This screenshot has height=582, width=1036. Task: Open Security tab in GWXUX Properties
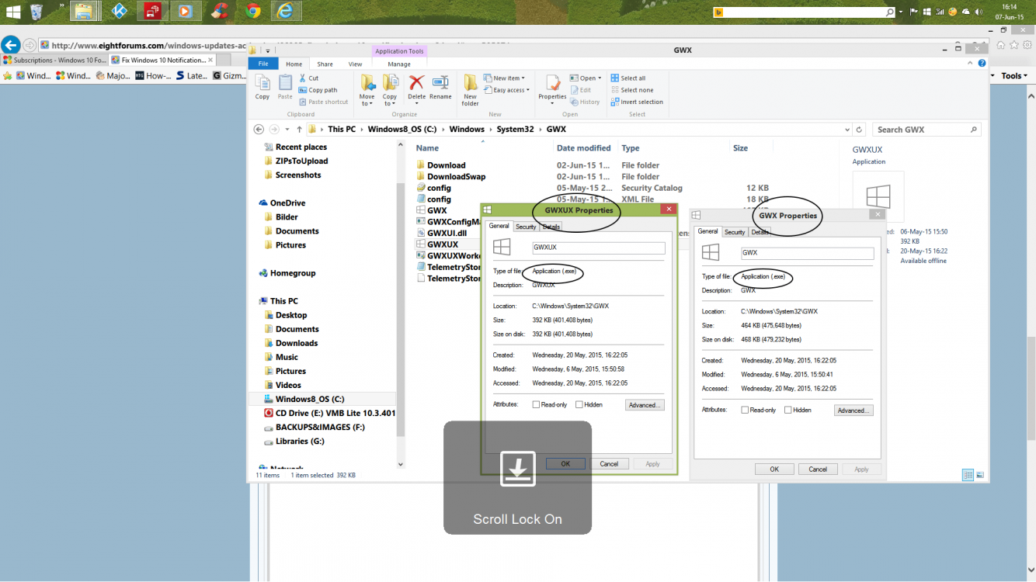[x=526, y=227]
